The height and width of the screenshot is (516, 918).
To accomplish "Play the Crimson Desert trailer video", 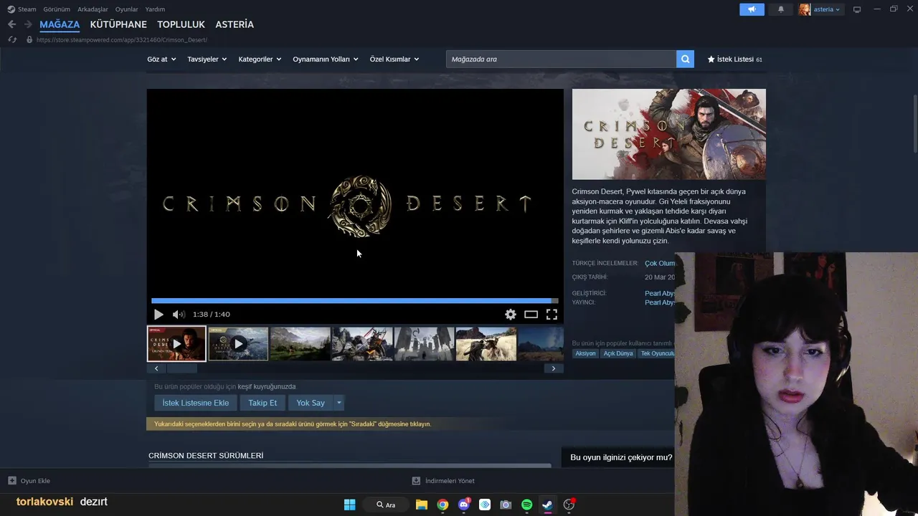I will 158,314.
